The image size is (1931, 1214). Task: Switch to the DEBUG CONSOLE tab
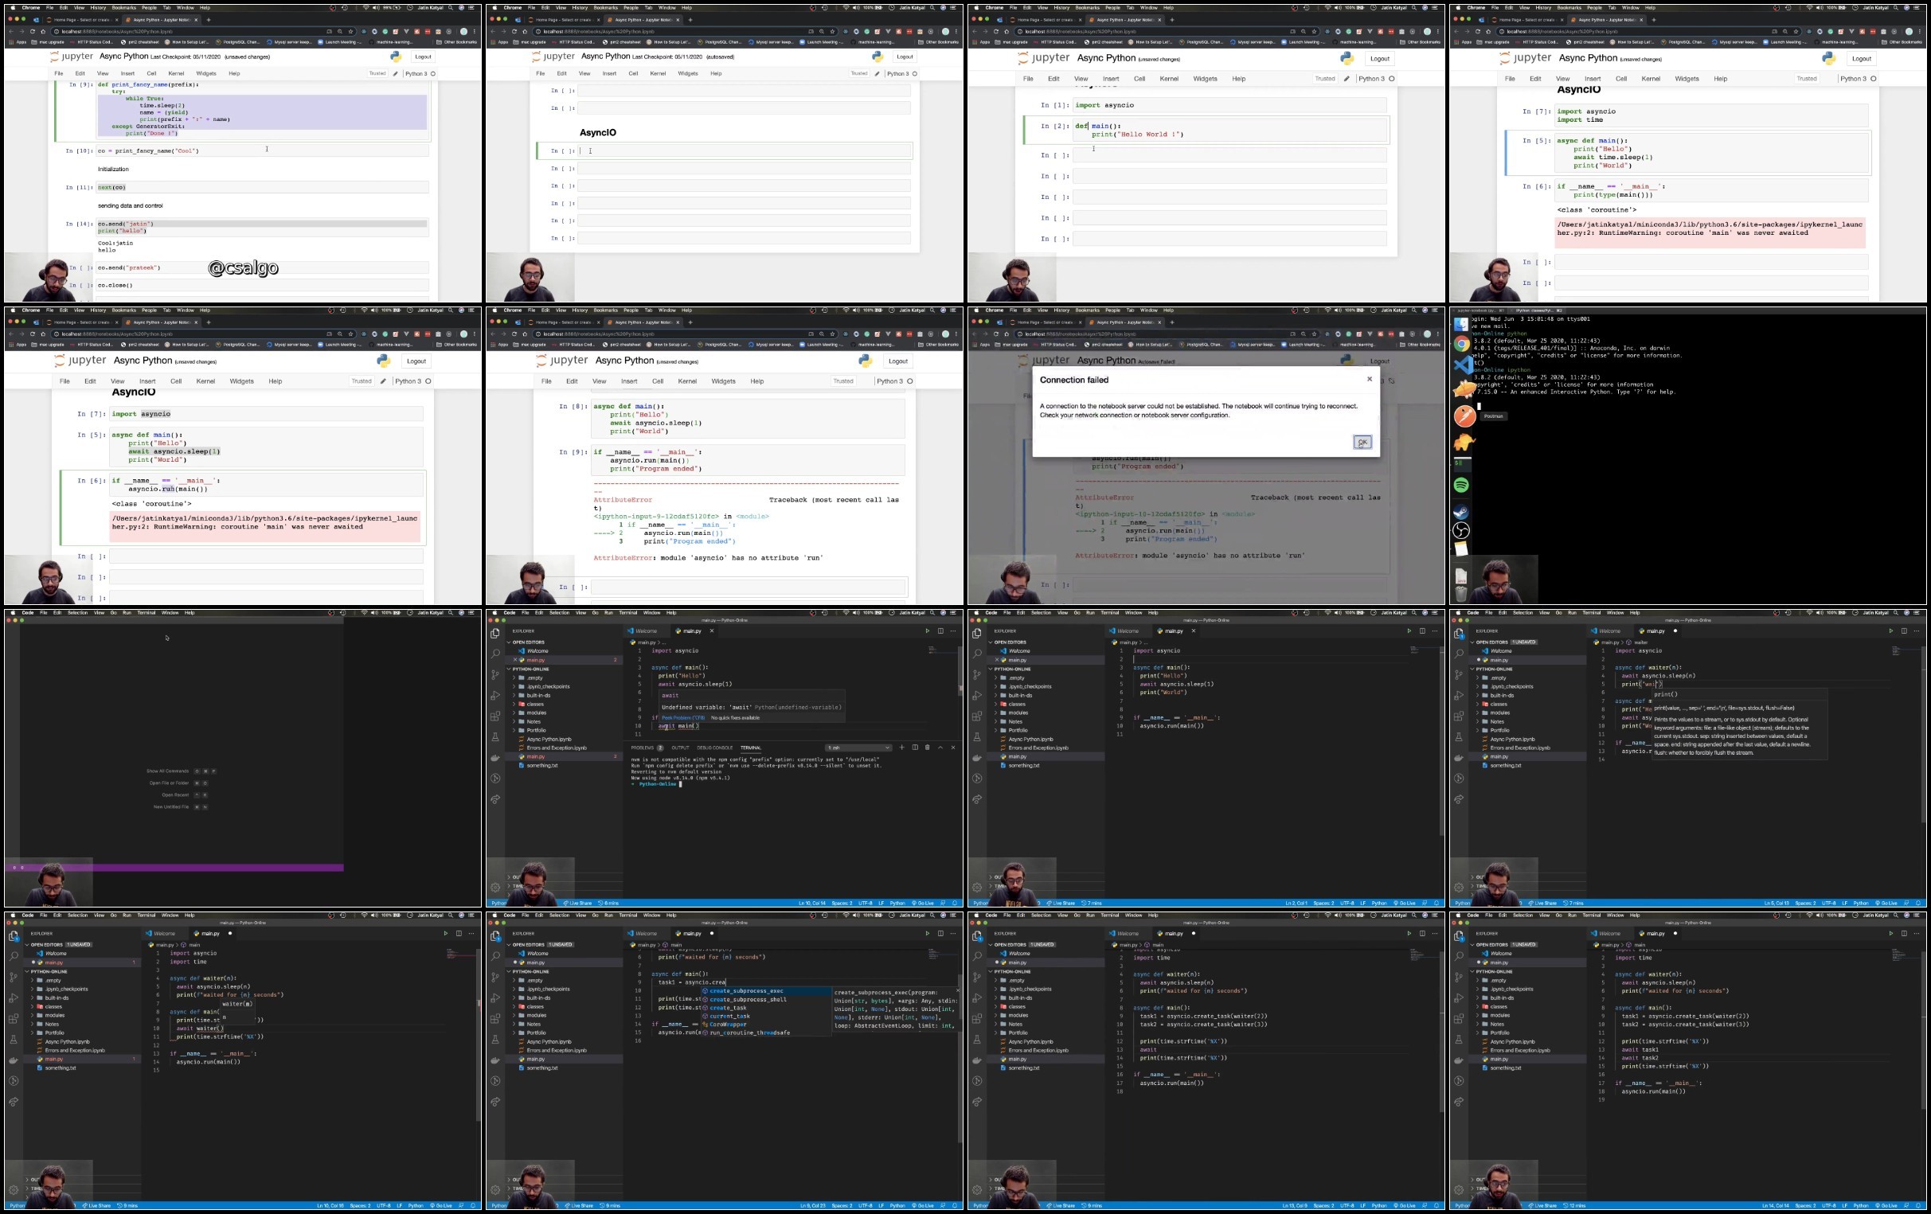point(714,748)
